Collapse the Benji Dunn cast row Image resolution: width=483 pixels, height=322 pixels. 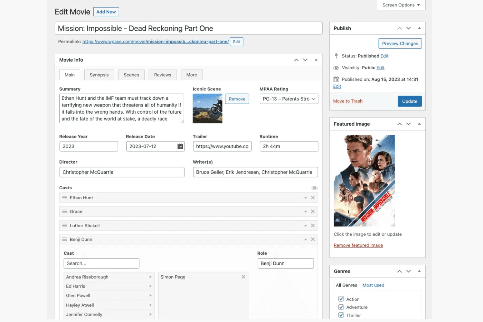coord(305,240)
